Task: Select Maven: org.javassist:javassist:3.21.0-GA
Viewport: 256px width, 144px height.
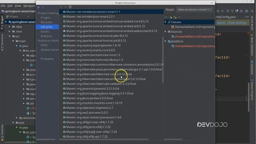Action: click(111, 88)
